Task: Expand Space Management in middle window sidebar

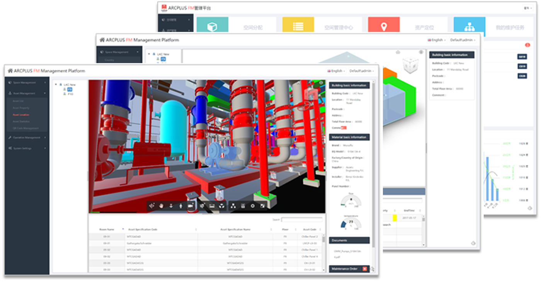Action: [x=119, y=52]
